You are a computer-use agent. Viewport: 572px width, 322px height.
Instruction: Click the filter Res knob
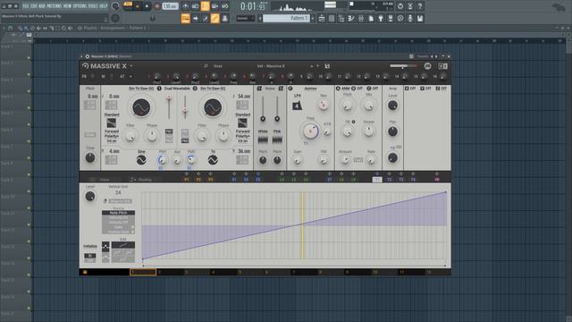point(324,106)
